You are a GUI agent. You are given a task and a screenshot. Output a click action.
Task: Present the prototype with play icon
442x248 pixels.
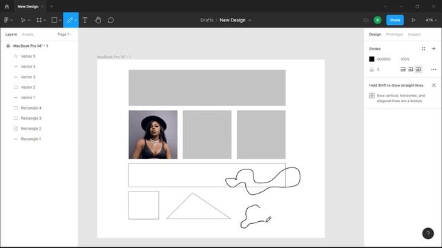pyautogui.click(x=413, y=20)
